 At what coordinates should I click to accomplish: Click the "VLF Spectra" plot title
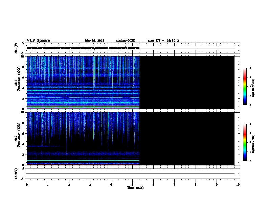click(38, 41)
